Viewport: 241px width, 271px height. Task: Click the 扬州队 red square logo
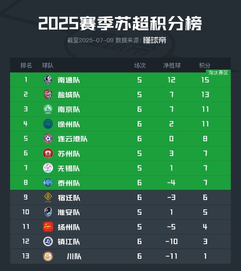pos(48,227)
